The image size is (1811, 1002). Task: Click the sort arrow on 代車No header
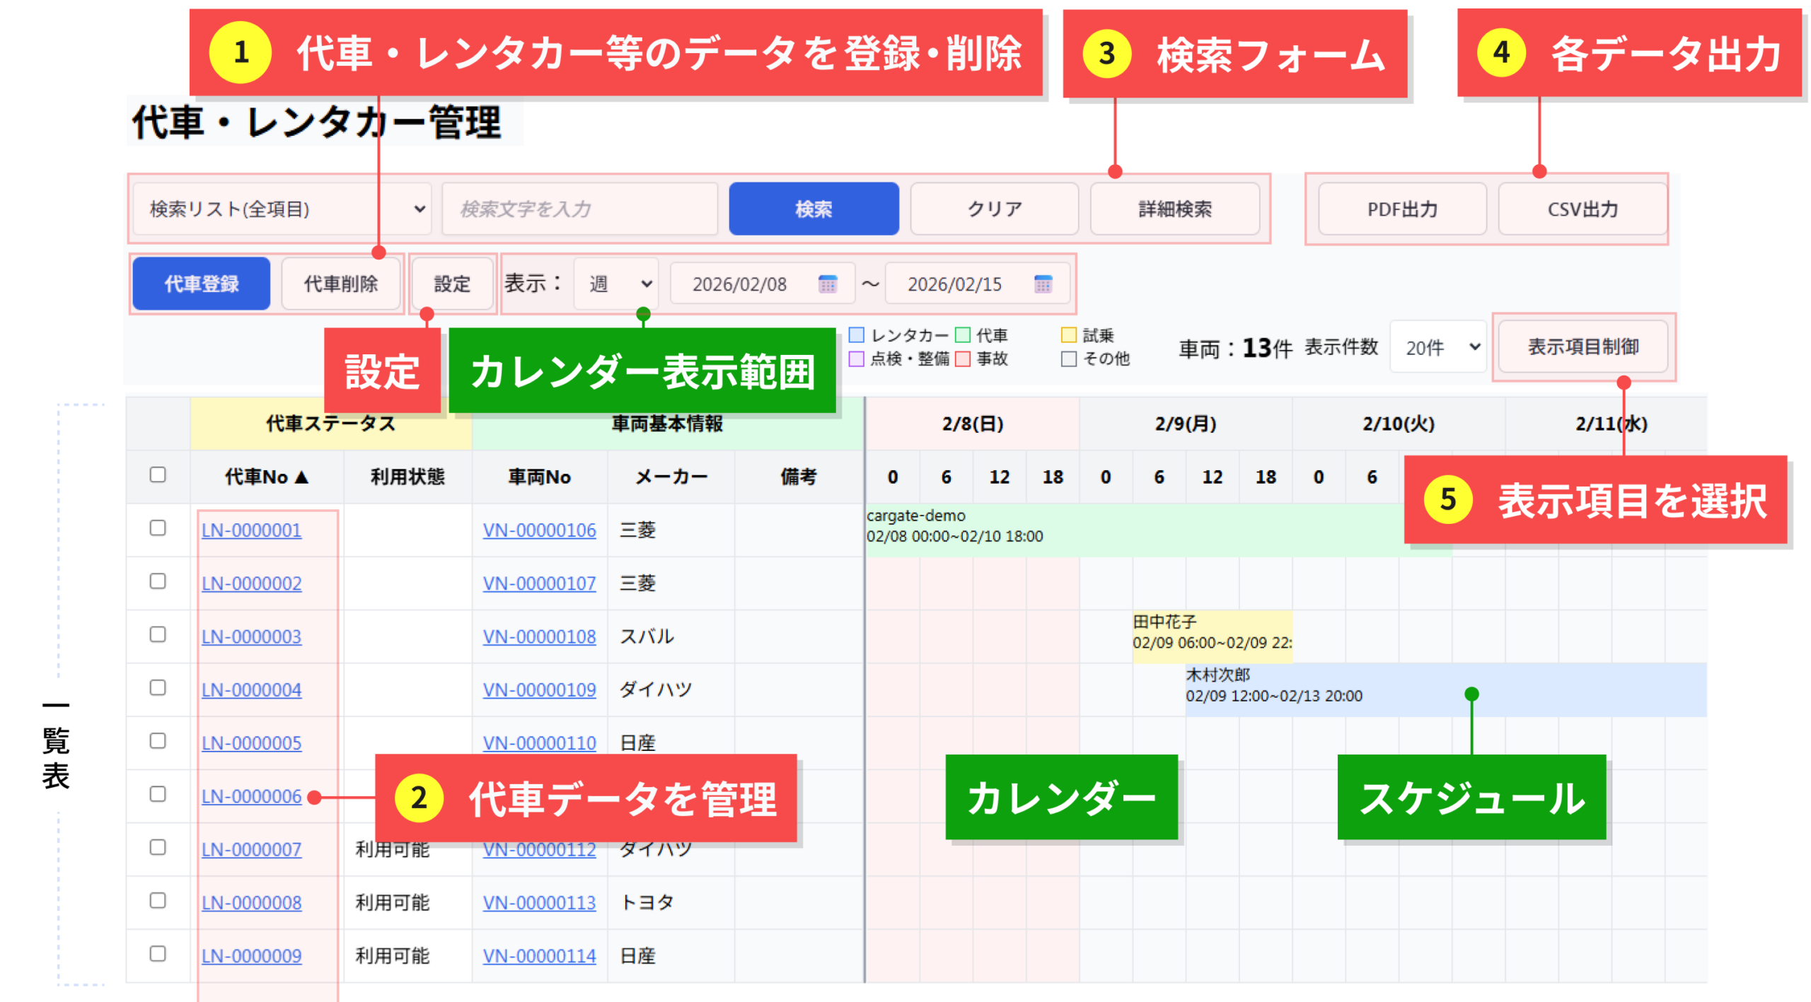click(302, 477)
